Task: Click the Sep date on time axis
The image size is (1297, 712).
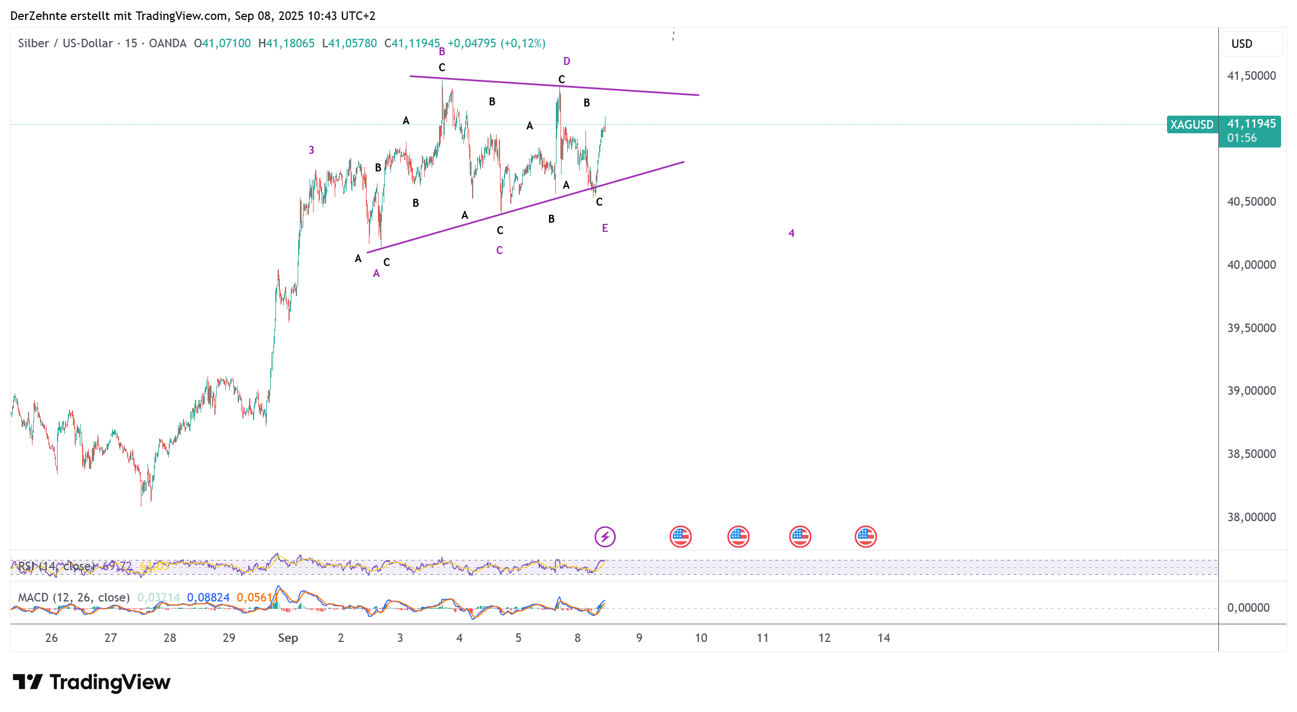Action: [x=288, y=638]
